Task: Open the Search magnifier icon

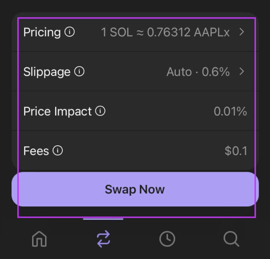Action: [x=231, y=239]
